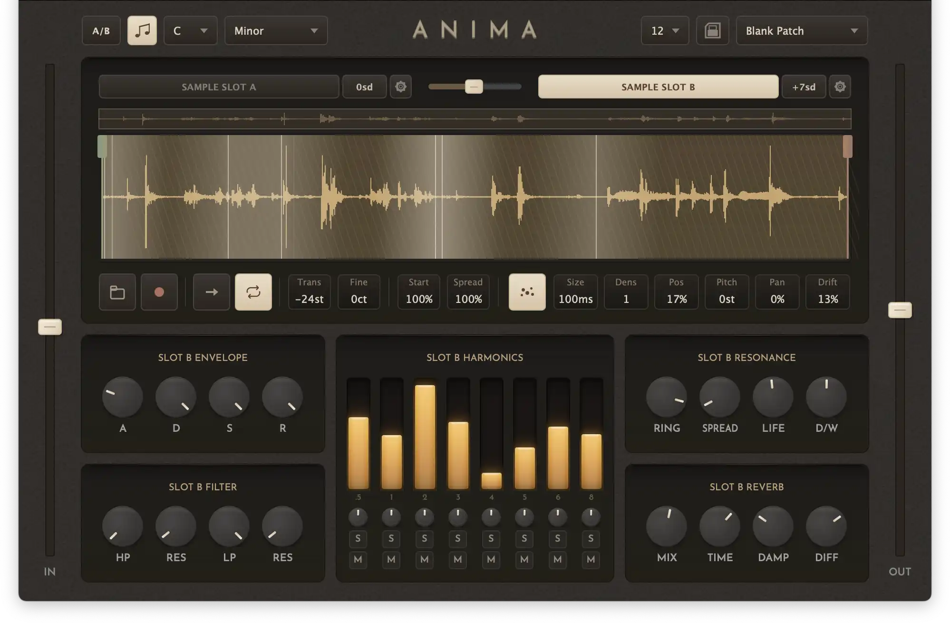Screen dimensions: 950x623
Task: Click the IN level fader handle
Action: click(x=50, y=327)
